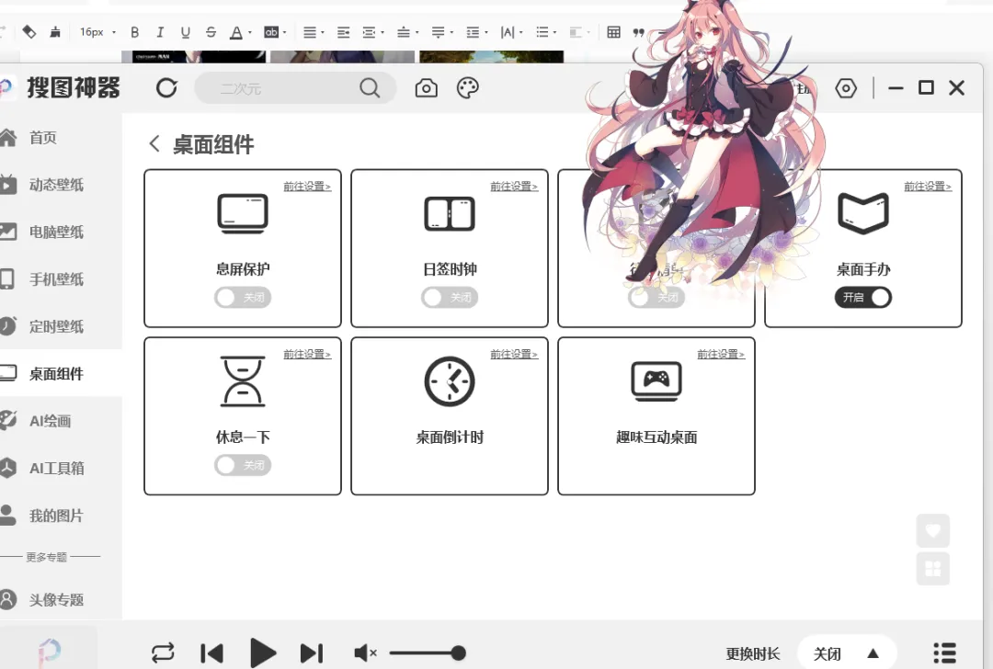Click the 休息一下 hourglass icon
The width and height of the screenshot is (993, 669).
(x=243, y=381)
